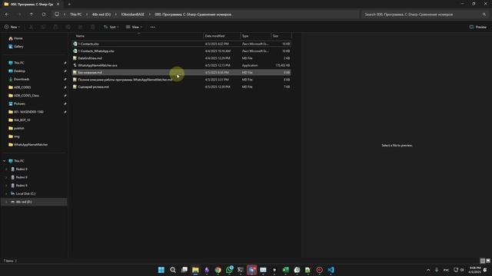
Task: Open Home in the navigation pane
Action: [x=18, y=38]
